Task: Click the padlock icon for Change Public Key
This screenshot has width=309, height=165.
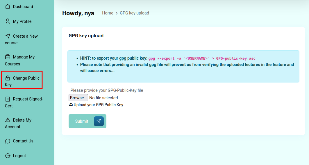Action: (x=8, y=78)
